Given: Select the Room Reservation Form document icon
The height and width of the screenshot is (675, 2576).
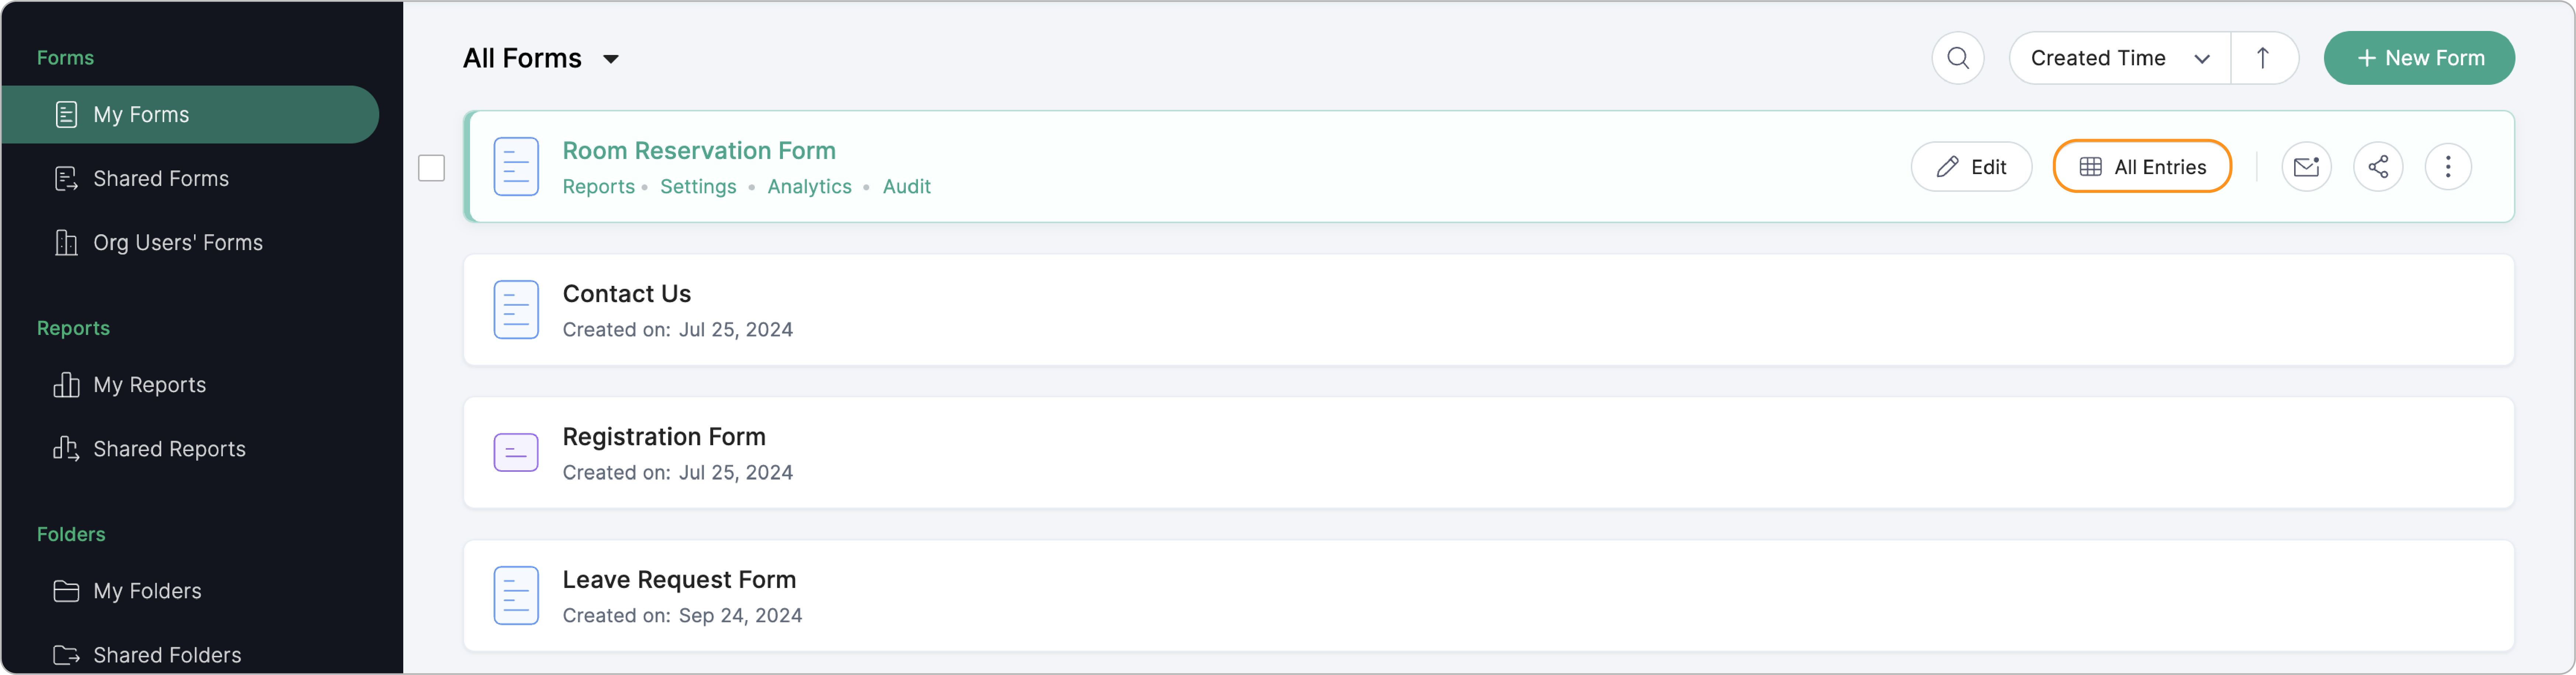Looking at the screenshot, I should (516, 167).
